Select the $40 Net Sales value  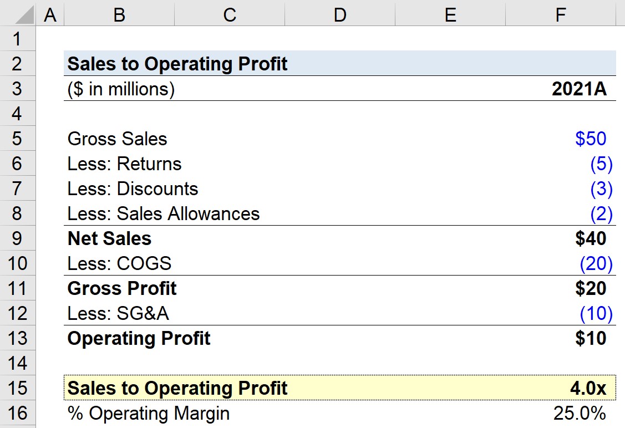591,238
